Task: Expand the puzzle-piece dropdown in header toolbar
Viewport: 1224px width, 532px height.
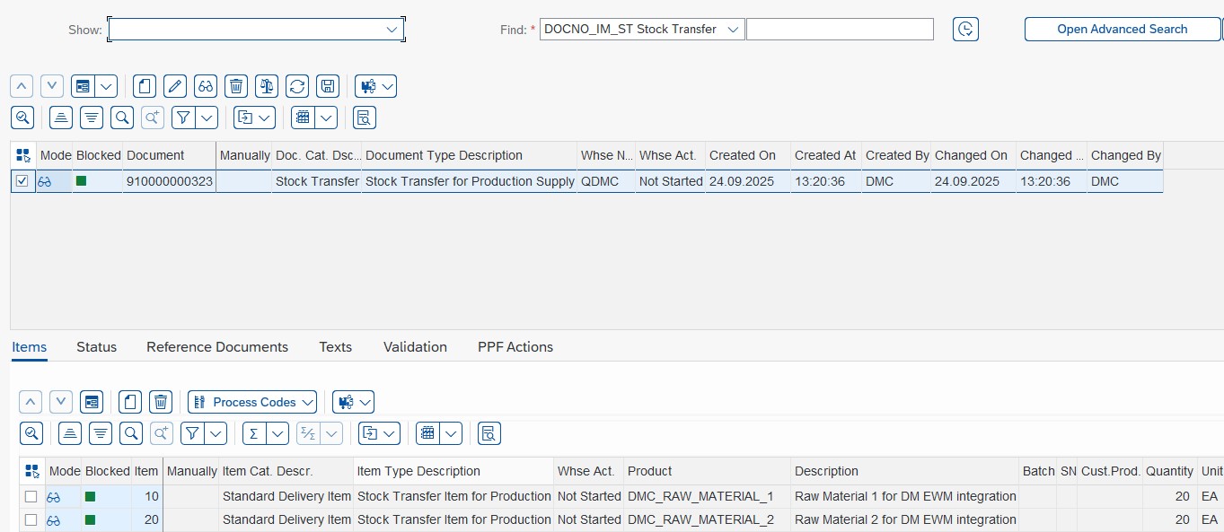Action: pyautogui.click(x=375, y=86)
